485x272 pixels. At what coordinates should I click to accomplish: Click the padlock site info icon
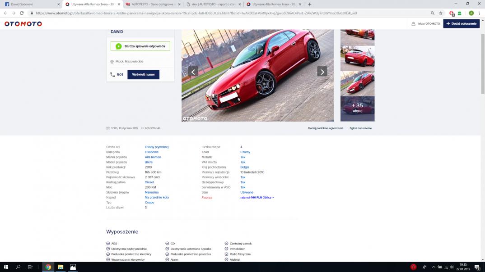point(32,13)
